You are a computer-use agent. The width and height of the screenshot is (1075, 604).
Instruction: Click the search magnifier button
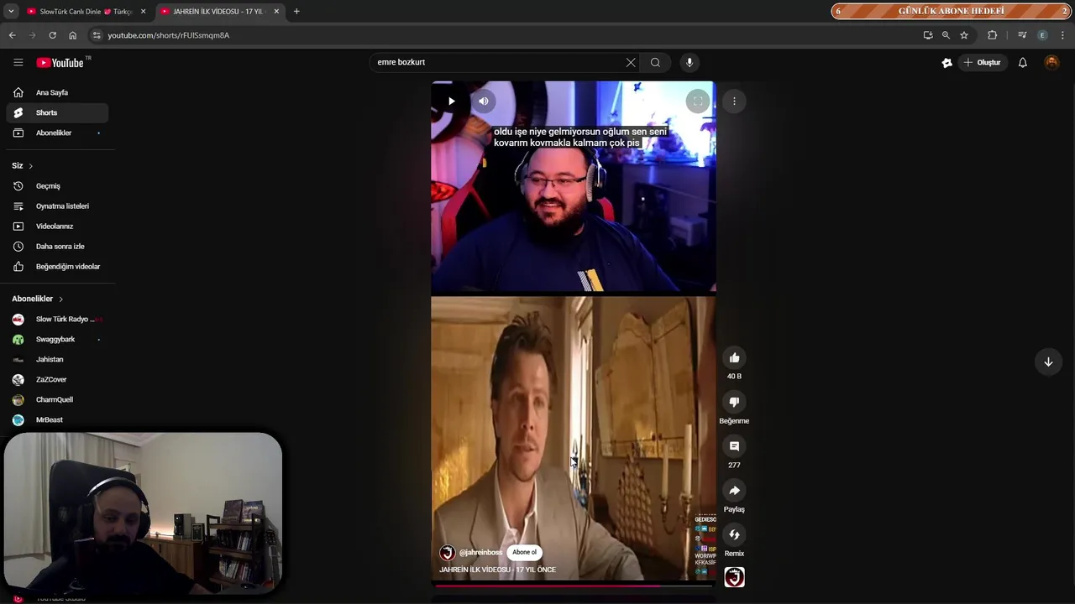coord(655,62)
